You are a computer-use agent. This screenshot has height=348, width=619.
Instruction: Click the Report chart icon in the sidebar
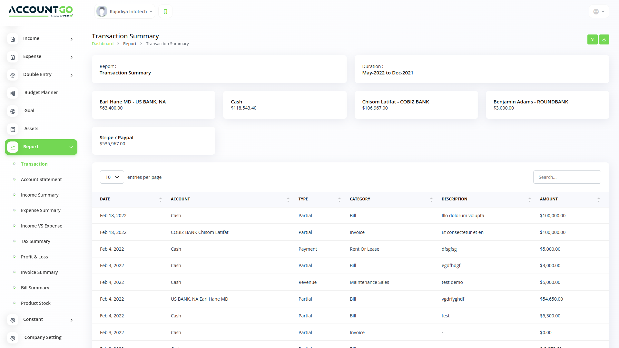tap(13, 147)
